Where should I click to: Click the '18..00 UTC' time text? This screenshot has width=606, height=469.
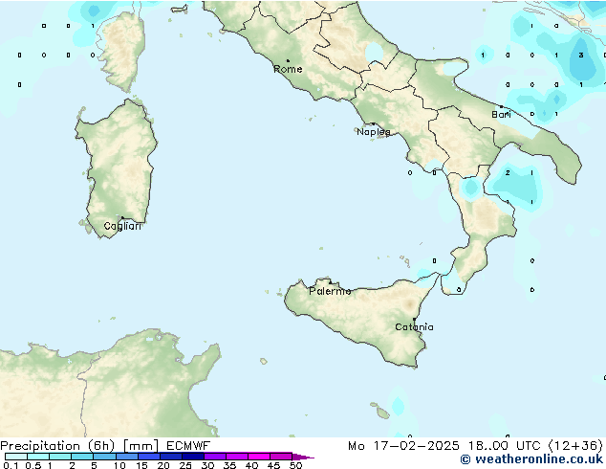tap(504, 446)
